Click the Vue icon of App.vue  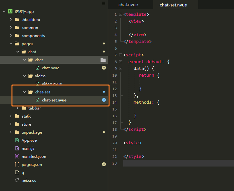[x=17, y=140]
